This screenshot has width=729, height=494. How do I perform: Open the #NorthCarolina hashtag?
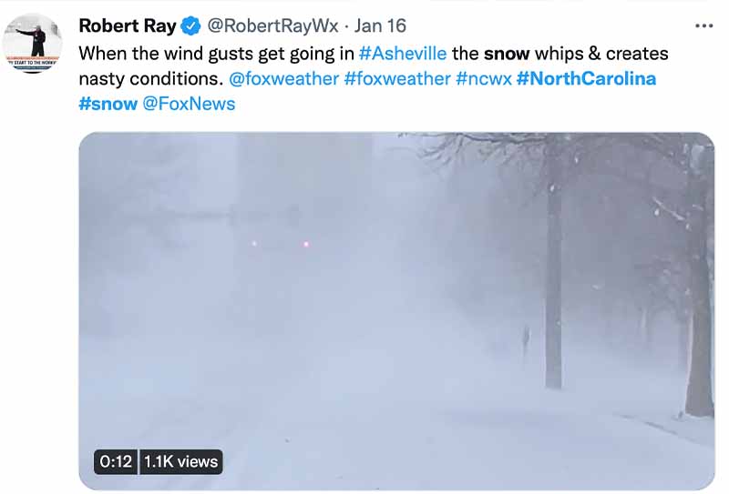[x=586, y=79]
